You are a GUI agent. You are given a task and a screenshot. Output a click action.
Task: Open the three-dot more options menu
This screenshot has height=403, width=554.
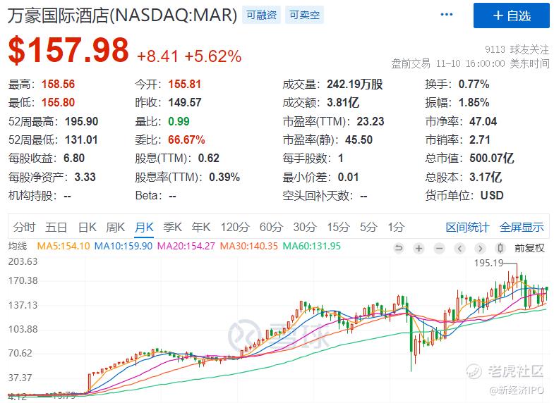click(x=447, y=15)
